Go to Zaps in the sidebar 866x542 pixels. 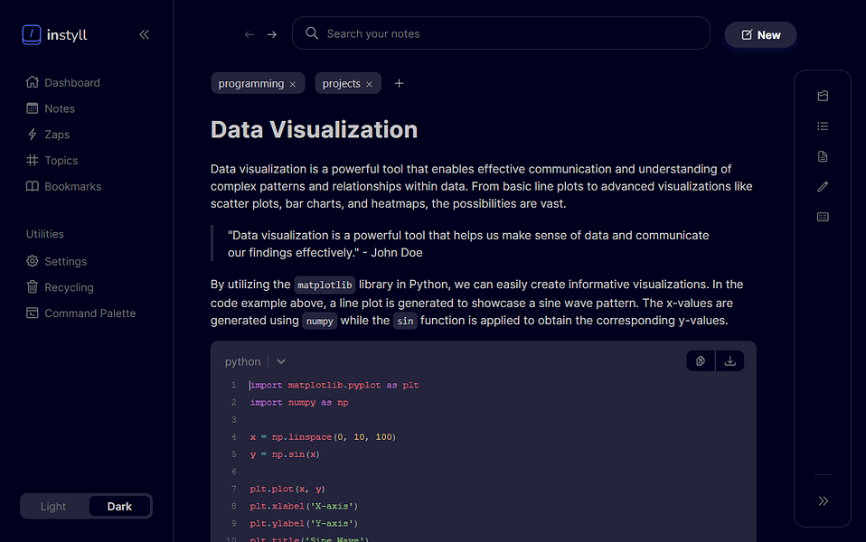(x=57, y=135)
